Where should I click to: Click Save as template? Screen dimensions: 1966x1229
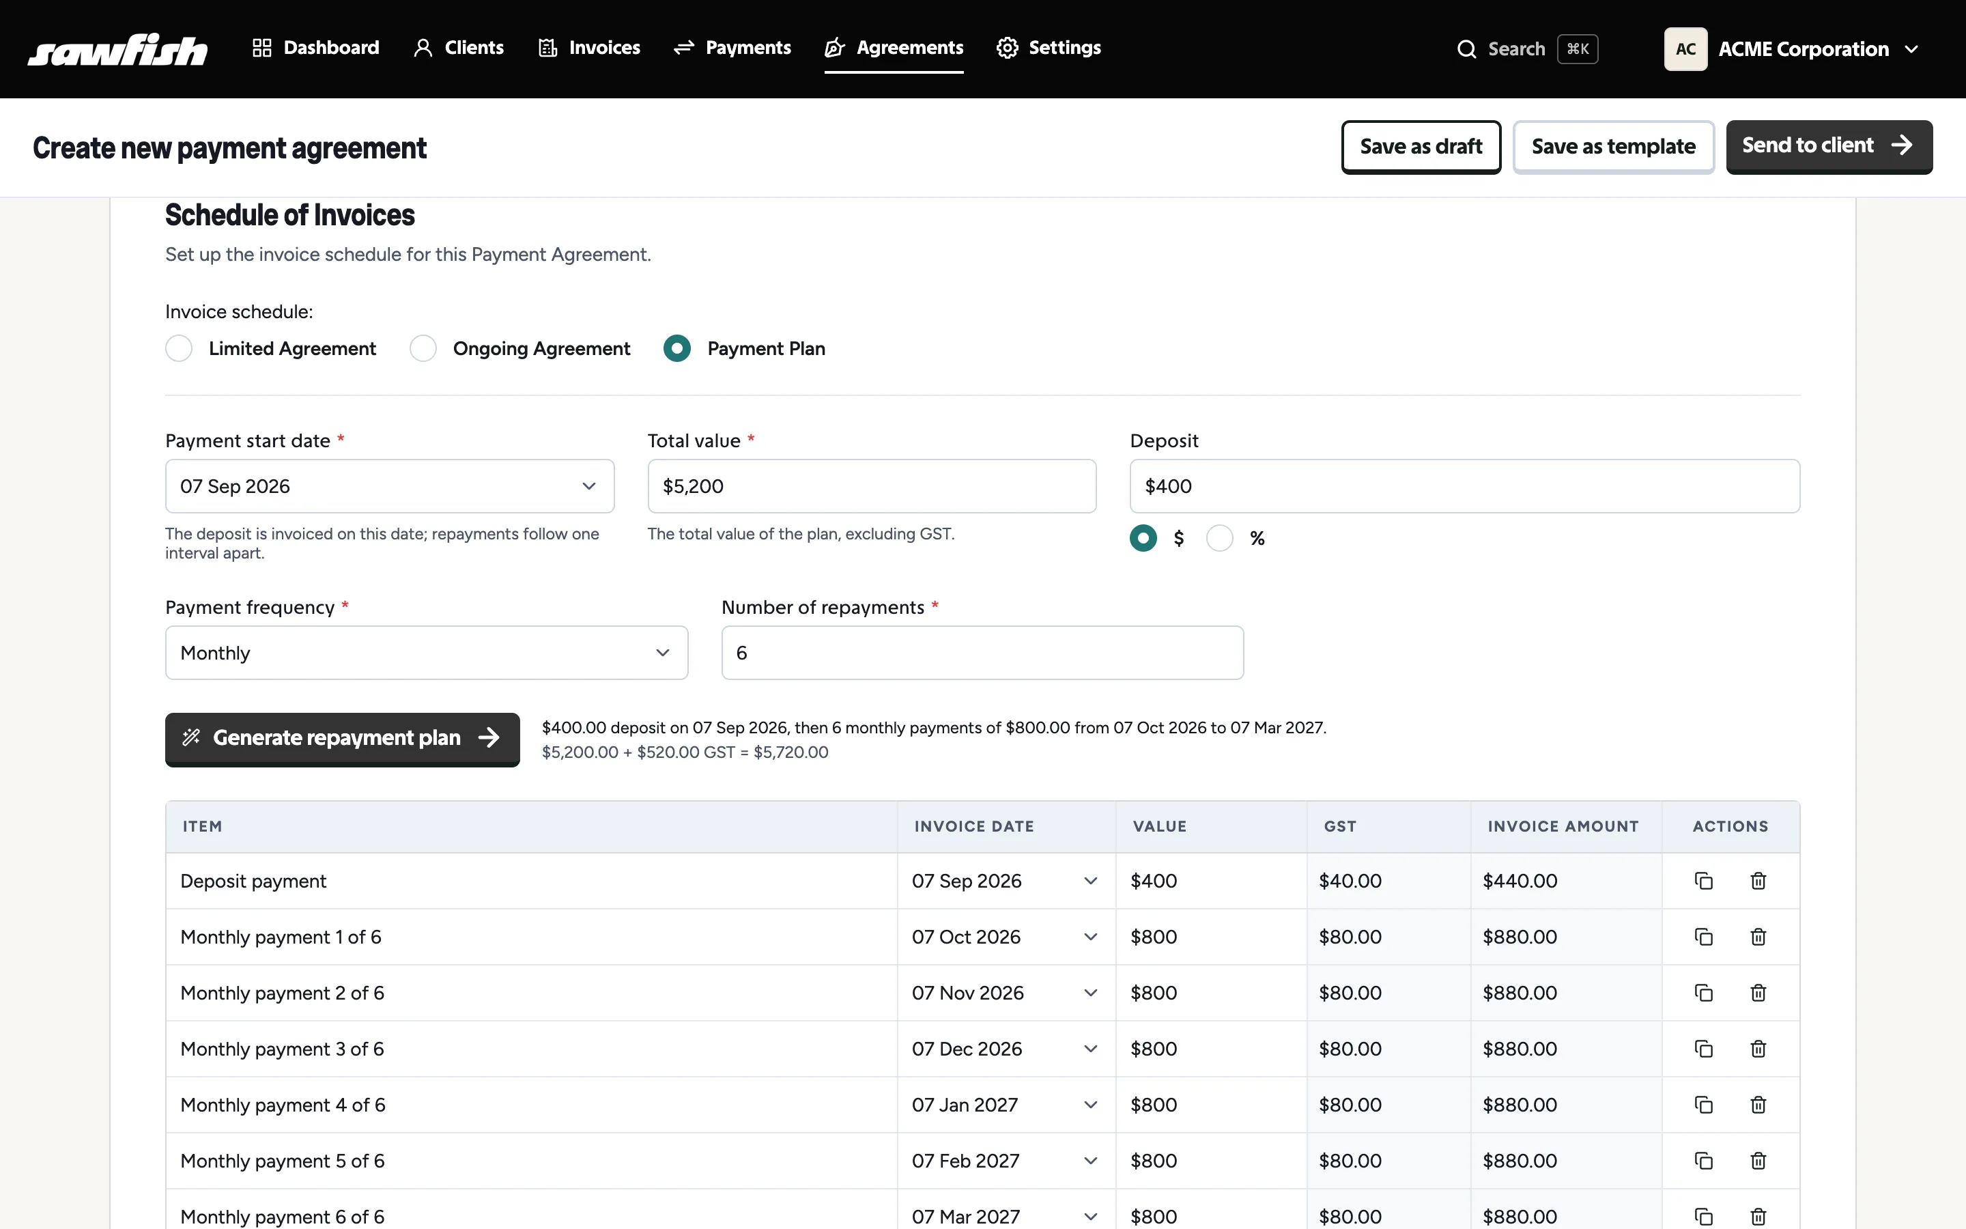click(1614, 147)
